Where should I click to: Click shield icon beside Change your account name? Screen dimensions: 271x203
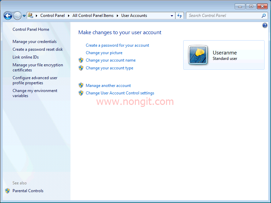pos(81,60)
